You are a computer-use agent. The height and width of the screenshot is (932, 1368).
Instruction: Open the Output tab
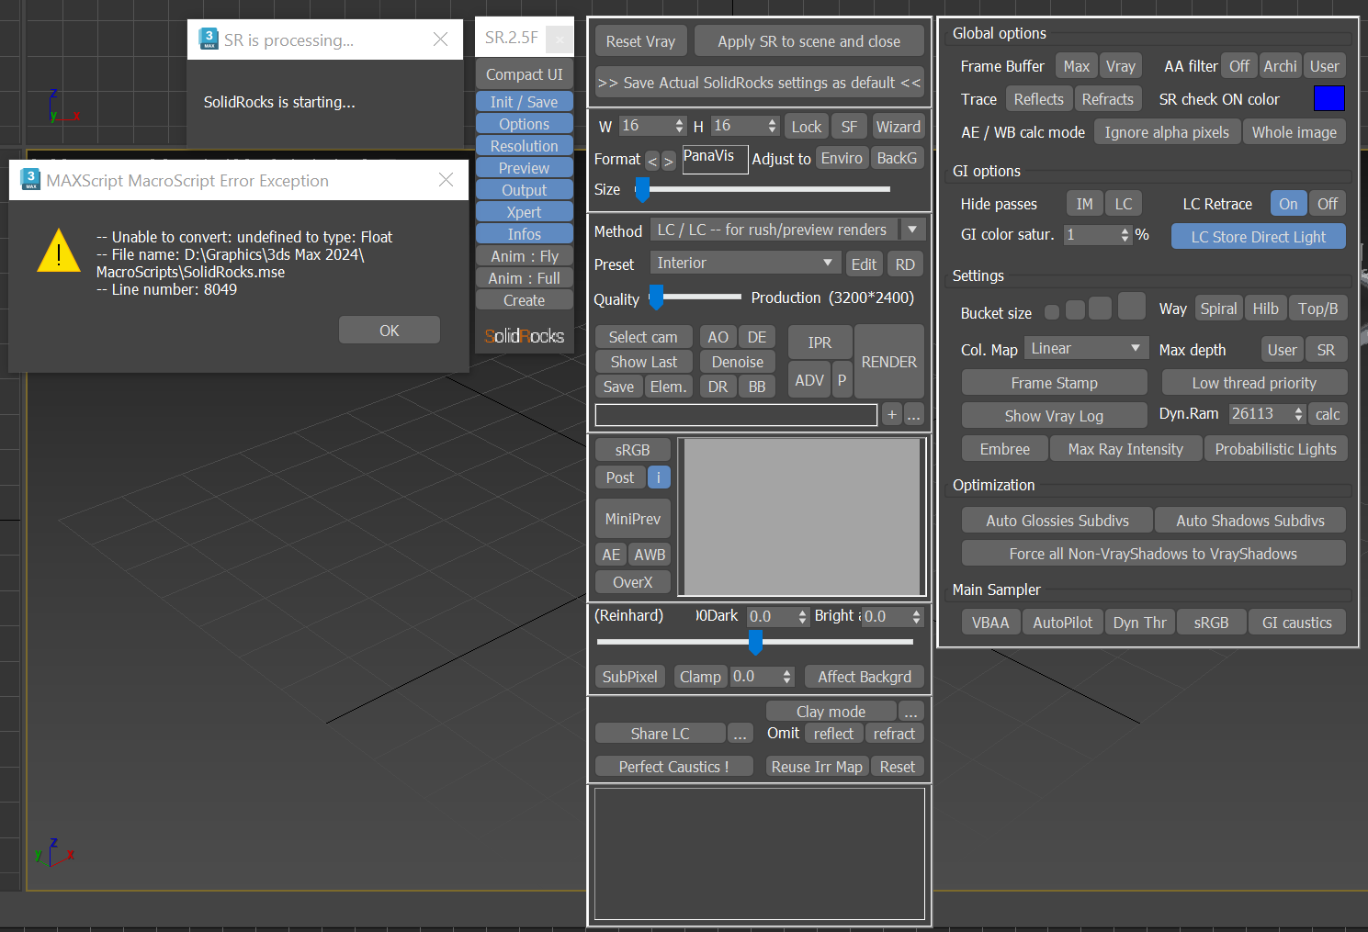[524, 190]
